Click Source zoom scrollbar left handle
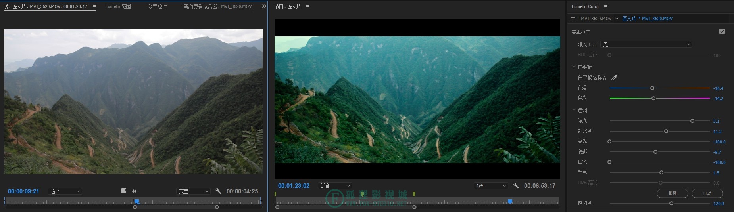 pos(135,207)
